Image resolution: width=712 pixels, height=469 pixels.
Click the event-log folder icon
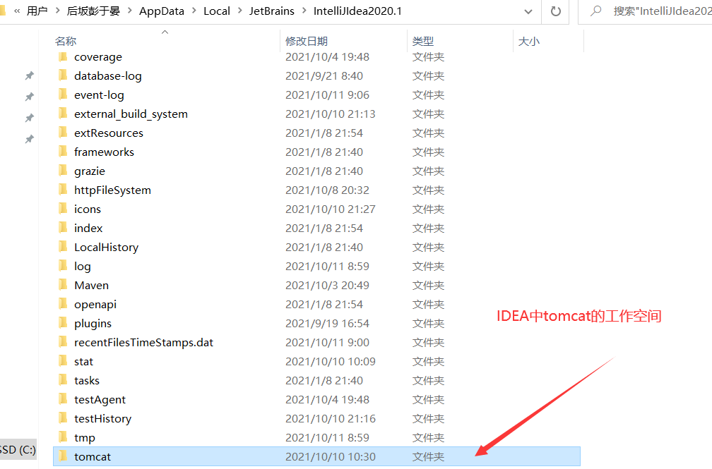[63, 95]
